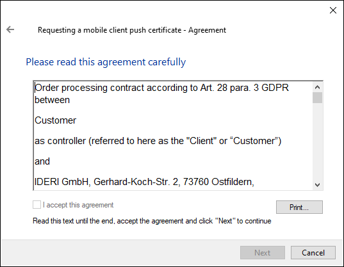
Task: Click the wizard title 'Requesting a mobile client push certificate'
Action: tap(110, 30)
